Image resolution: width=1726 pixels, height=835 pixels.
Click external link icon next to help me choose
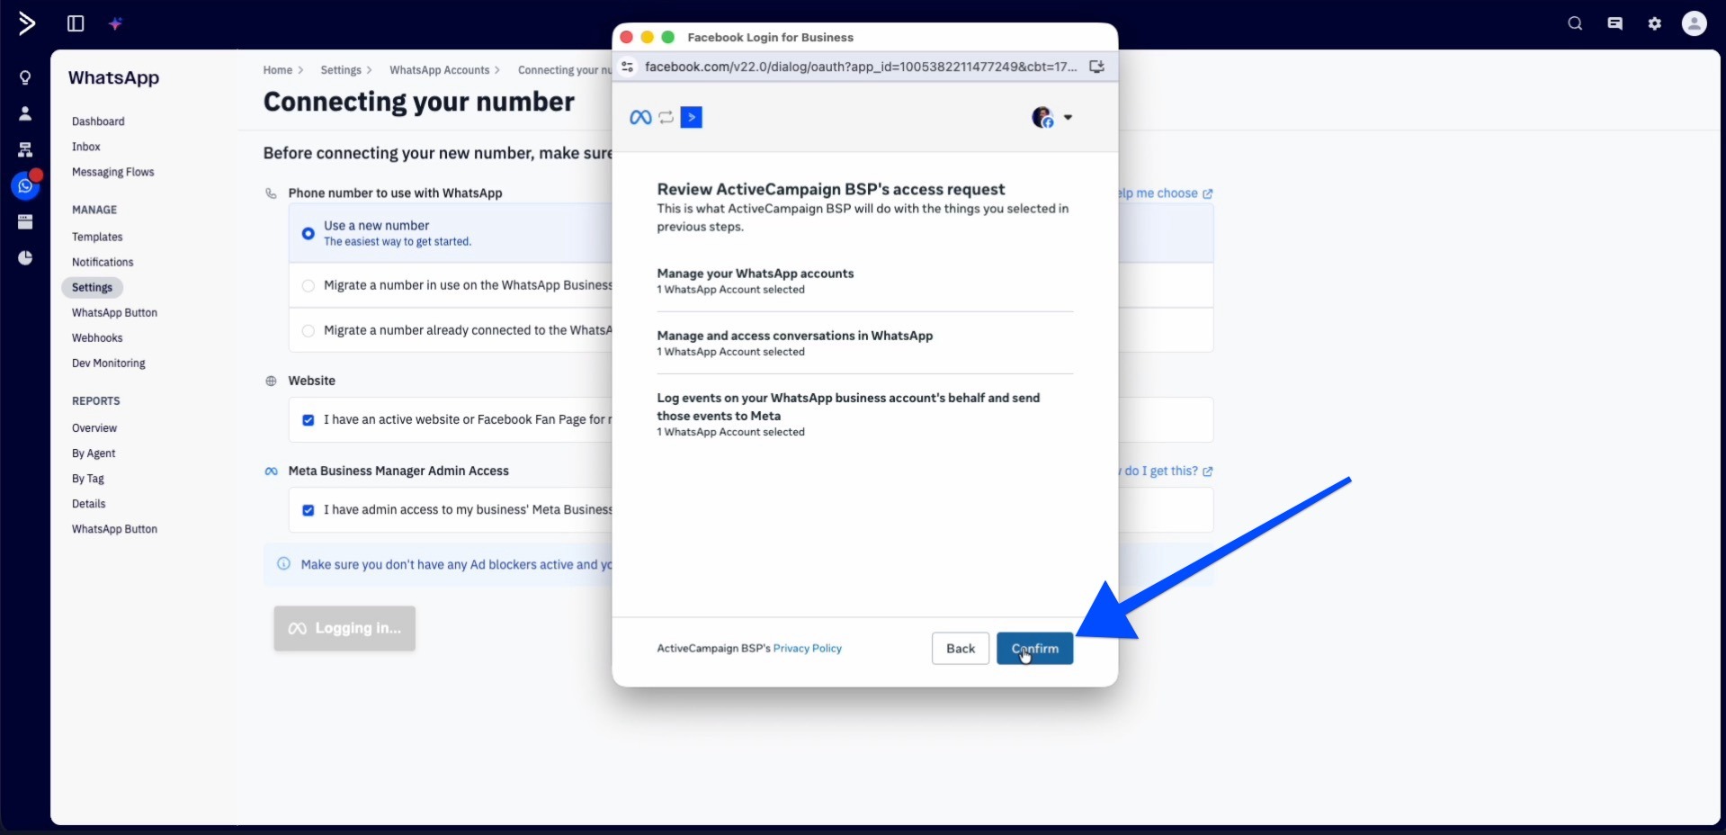point(1208,193)
